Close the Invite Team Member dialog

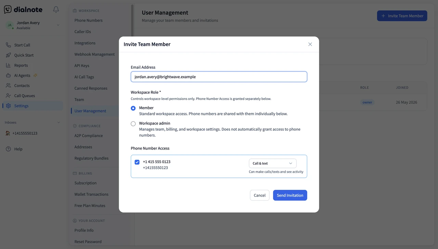[x=310, y=44]
